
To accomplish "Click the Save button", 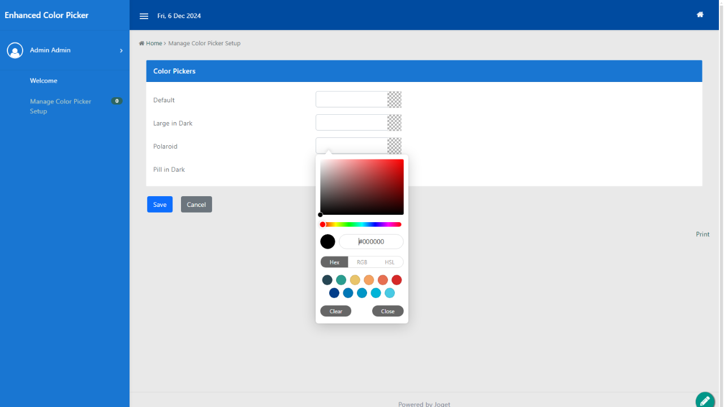I will pos(160,205).
